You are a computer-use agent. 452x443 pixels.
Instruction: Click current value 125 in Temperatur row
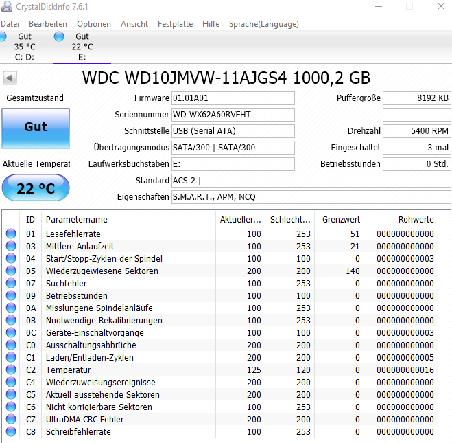click(254, 370)
